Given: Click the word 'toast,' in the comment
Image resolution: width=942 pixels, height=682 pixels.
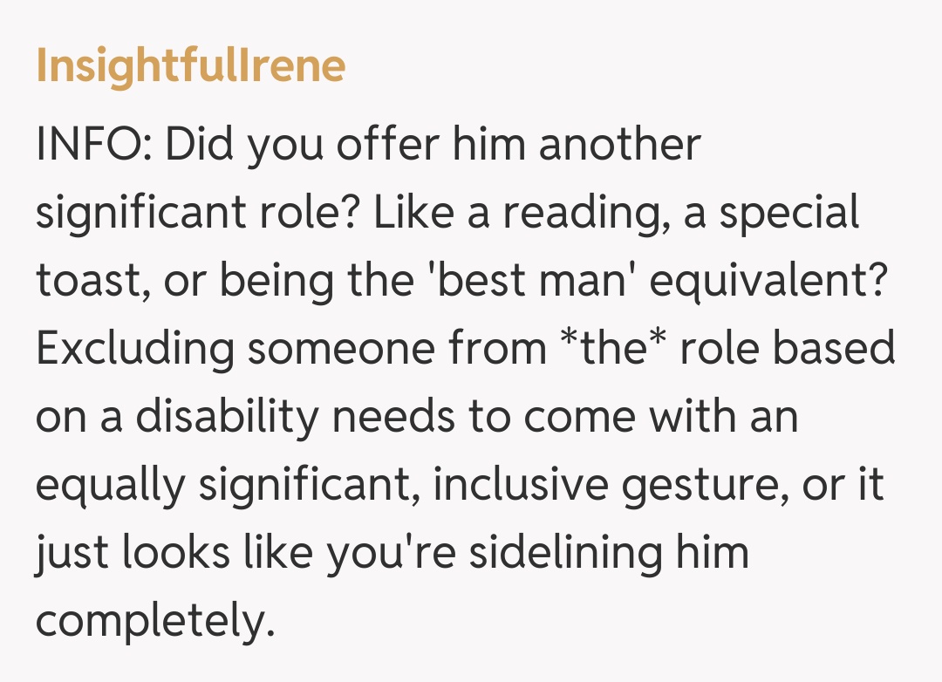Looking at the screenshot, I should click(x=89, y=281).
